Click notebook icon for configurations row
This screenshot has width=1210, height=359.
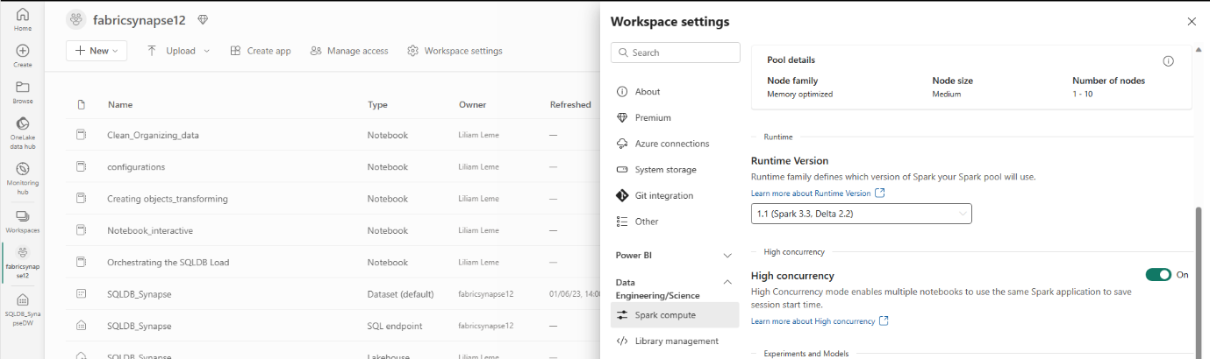coord(81,166)
